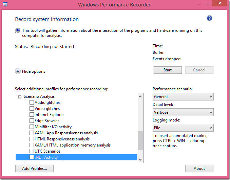Click the profile list scroll down arrow
The width and height of the screenshot is (230, 180).
coord(140,159)
